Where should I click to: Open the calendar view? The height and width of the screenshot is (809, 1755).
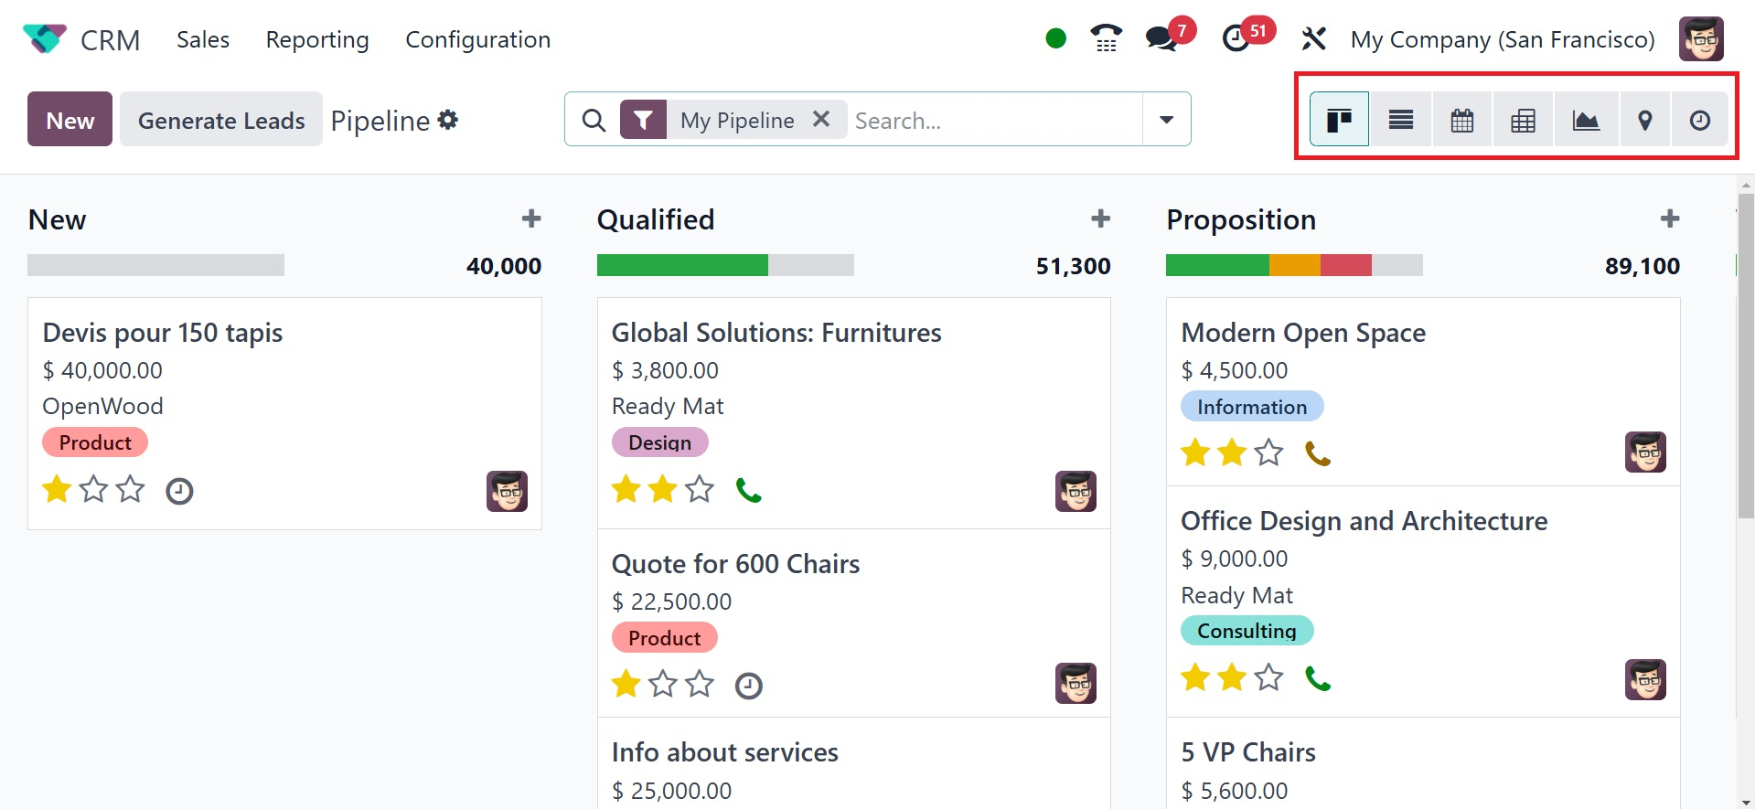point(1461,120)
